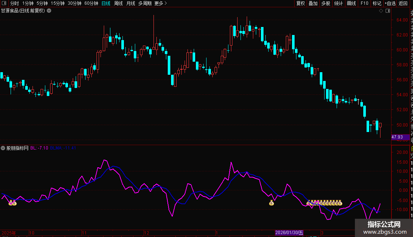Switch to 周线 weekly chart

tap(118, 3)
